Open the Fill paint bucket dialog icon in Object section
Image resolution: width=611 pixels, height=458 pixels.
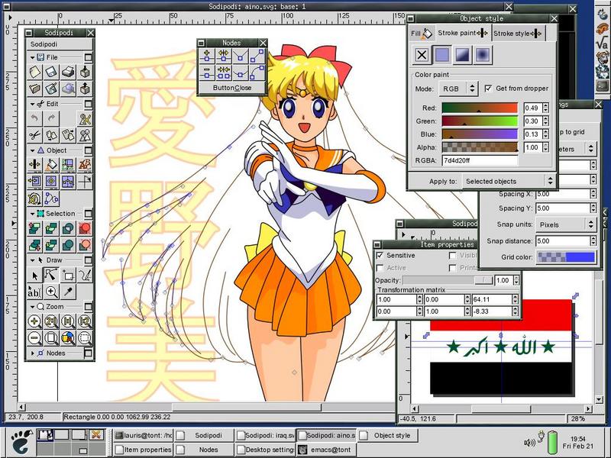[x=51, y=165]
